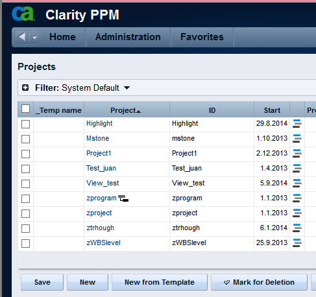Check the checkbox for zWBSlevel row

26,243
